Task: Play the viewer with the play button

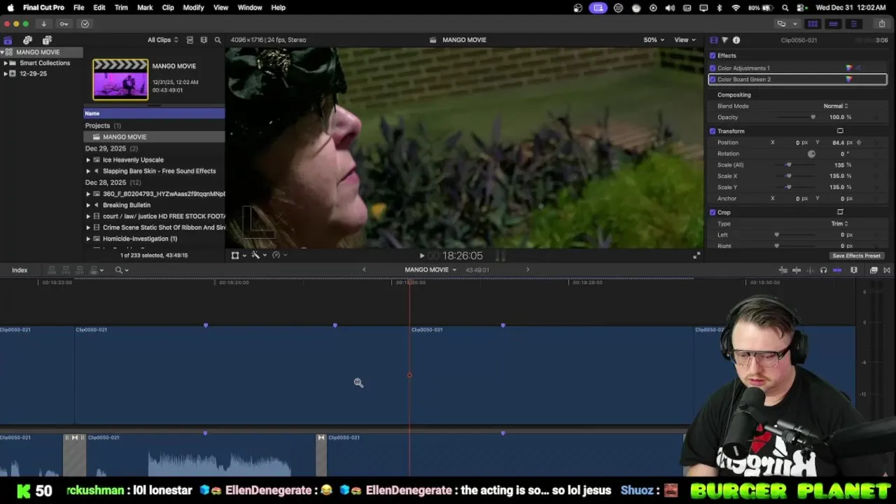Action: click(x=421, y=256)
